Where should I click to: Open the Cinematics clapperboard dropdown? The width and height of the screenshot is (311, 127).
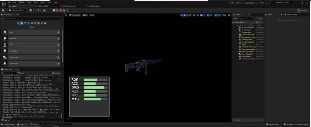pos(45,10)
